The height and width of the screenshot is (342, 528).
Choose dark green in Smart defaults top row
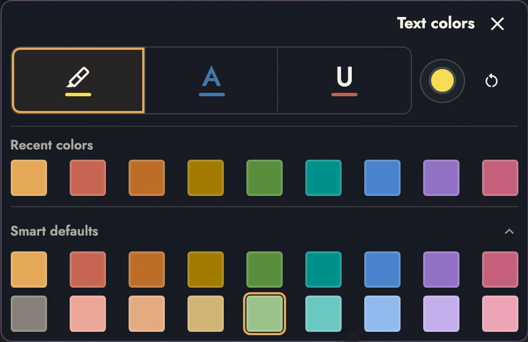[265, 270]
